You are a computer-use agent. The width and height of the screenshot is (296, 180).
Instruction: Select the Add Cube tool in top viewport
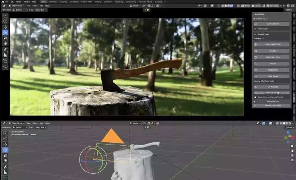pos(5,61)
